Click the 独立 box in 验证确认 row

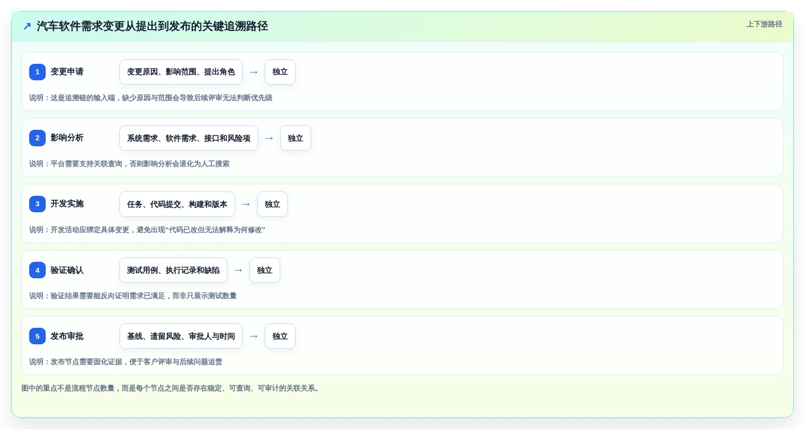pyautogui.click(x=265, y=270)
